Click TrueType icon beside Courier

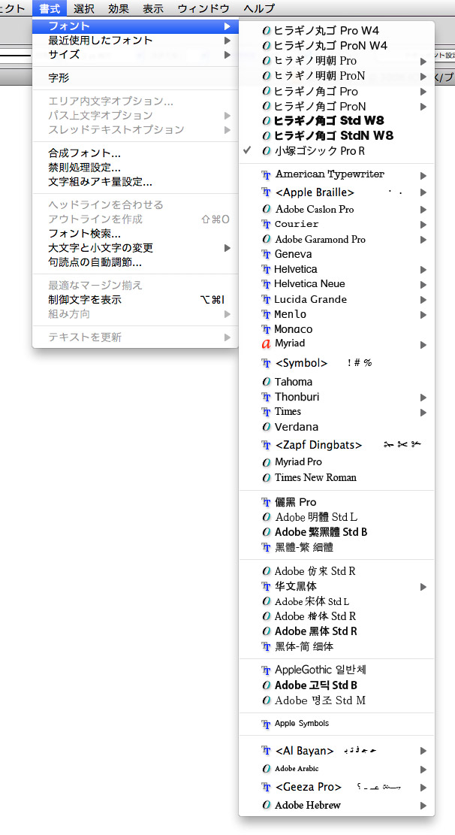(267, 224)
